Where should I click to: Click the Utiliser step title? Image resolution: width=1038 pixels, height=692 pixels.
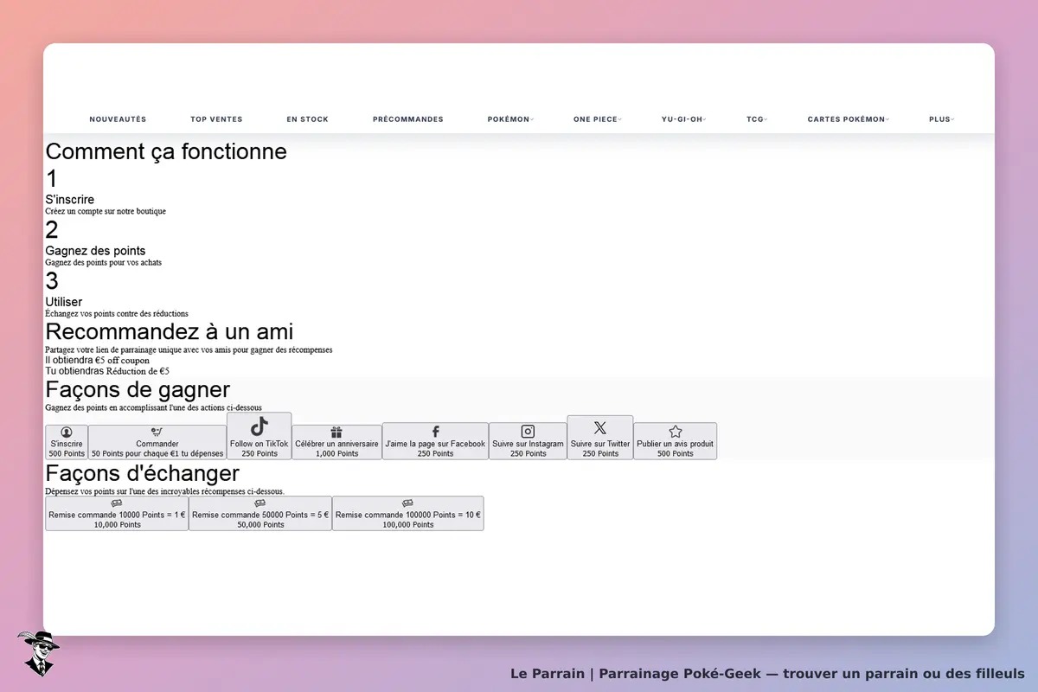tap(64, 302)
